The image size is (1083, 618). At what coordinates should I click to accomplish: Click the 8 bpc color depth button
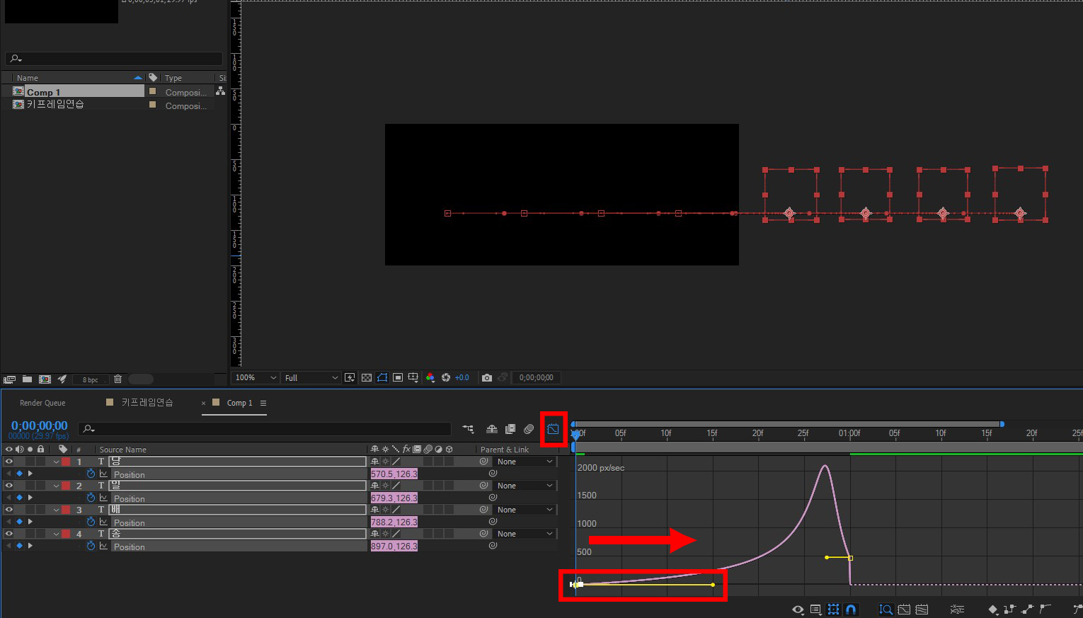point(91,379)
